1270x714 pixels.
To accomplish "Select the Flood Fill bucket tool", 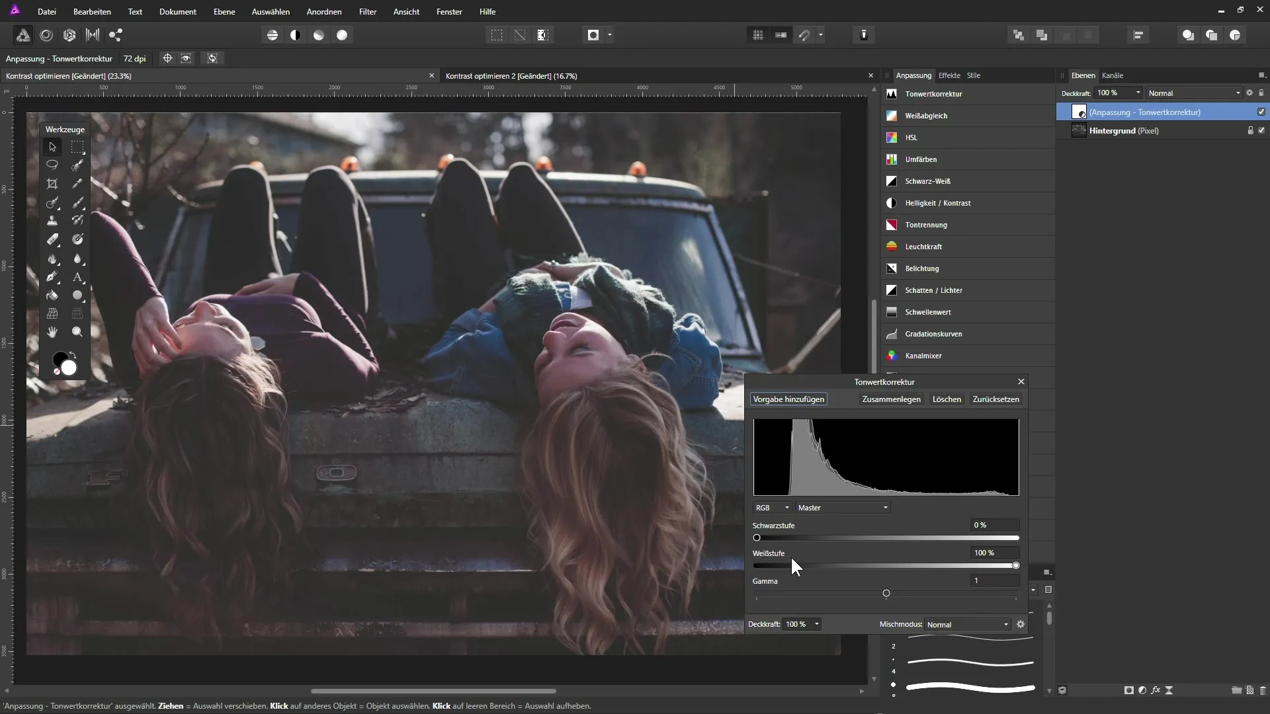I will [x=52, y=296].
